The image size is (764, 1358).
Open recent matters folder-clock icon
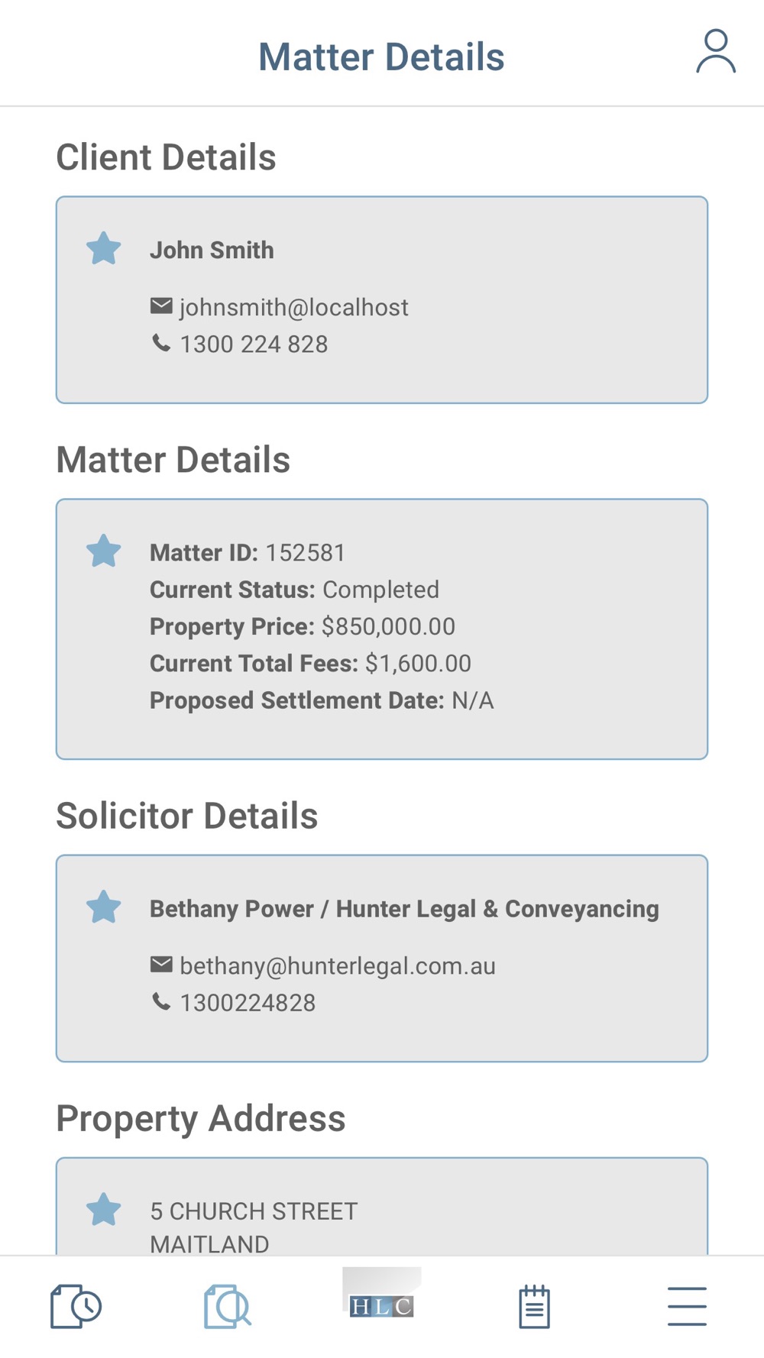click(76, 1306)
